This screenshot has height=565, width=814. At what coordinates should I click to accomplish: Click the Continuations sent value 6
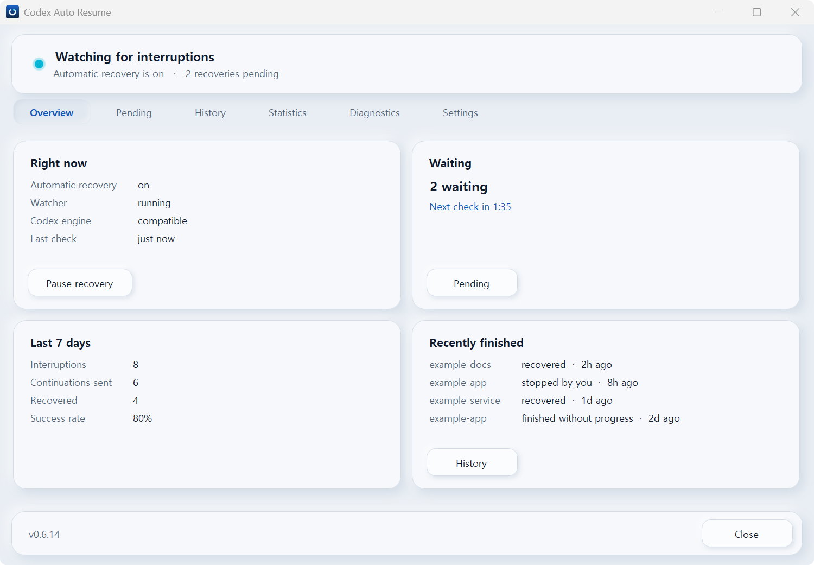[136, 383]
